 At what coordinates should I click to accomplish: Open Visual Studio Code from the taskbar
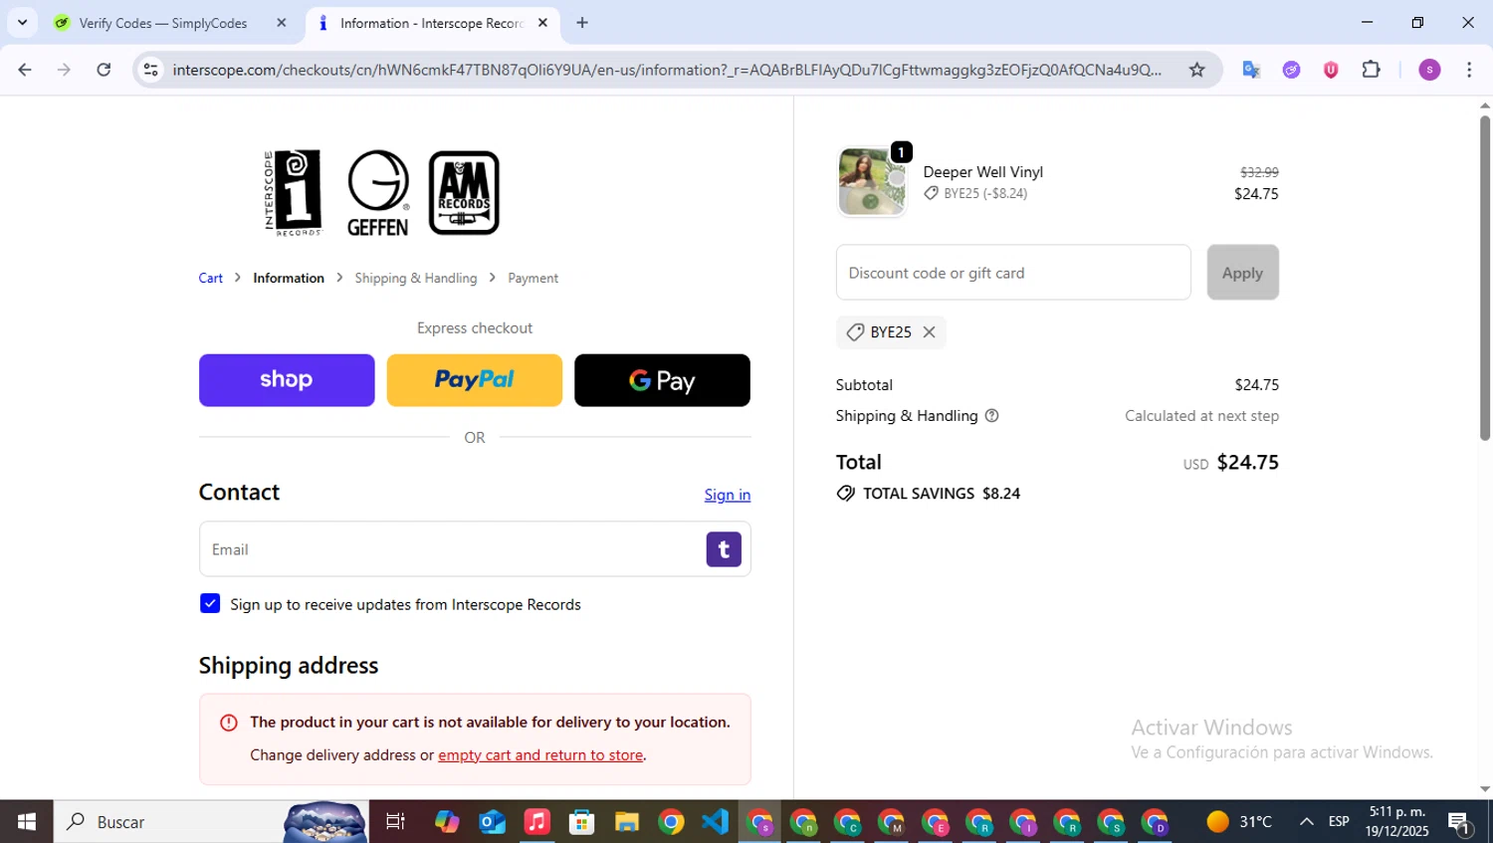[x=715, y=822]
